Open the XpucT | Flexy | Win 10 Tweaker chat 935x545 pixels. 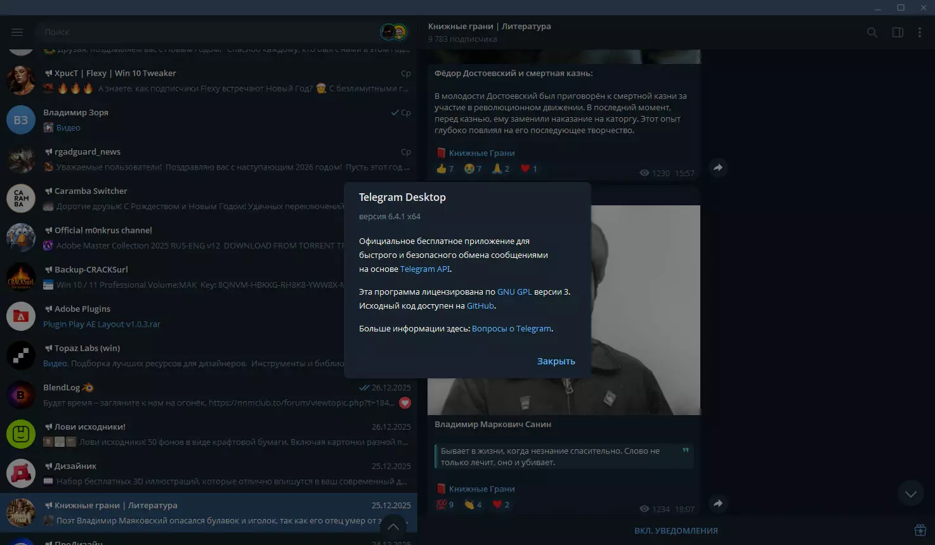tap(209, 80)
